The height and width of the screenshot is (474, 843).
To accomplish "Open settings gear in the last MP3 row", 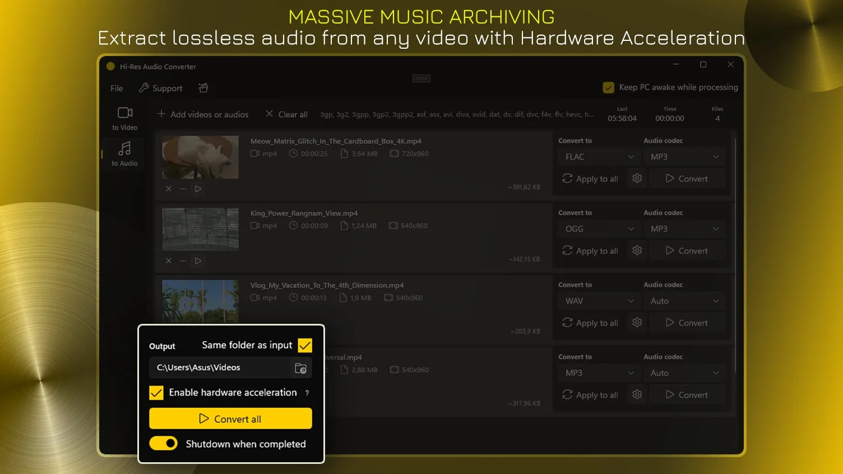I will pyautogui.click(x=637, y=394).
